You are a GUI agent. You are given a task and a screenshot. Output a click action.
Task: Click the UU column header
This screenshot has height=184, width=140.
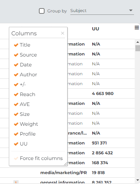pyautogui.click(x=95, y=29)
